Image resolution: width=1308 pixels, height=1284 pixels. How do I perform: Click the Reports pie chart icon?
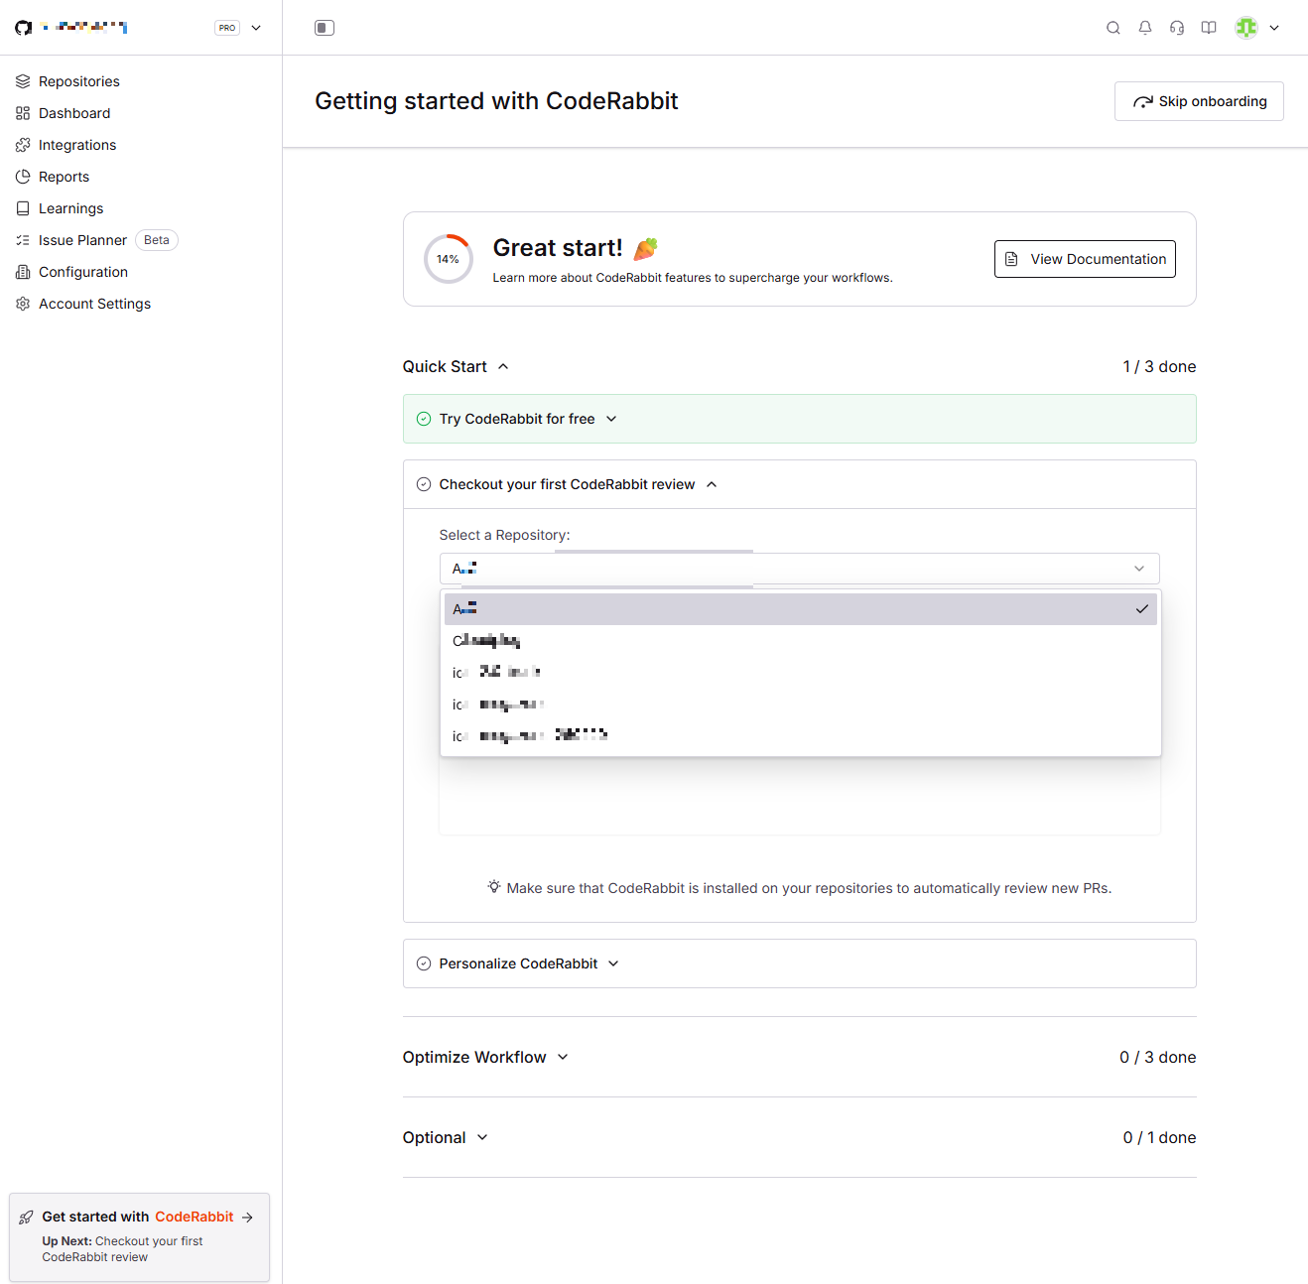(23, 177)
